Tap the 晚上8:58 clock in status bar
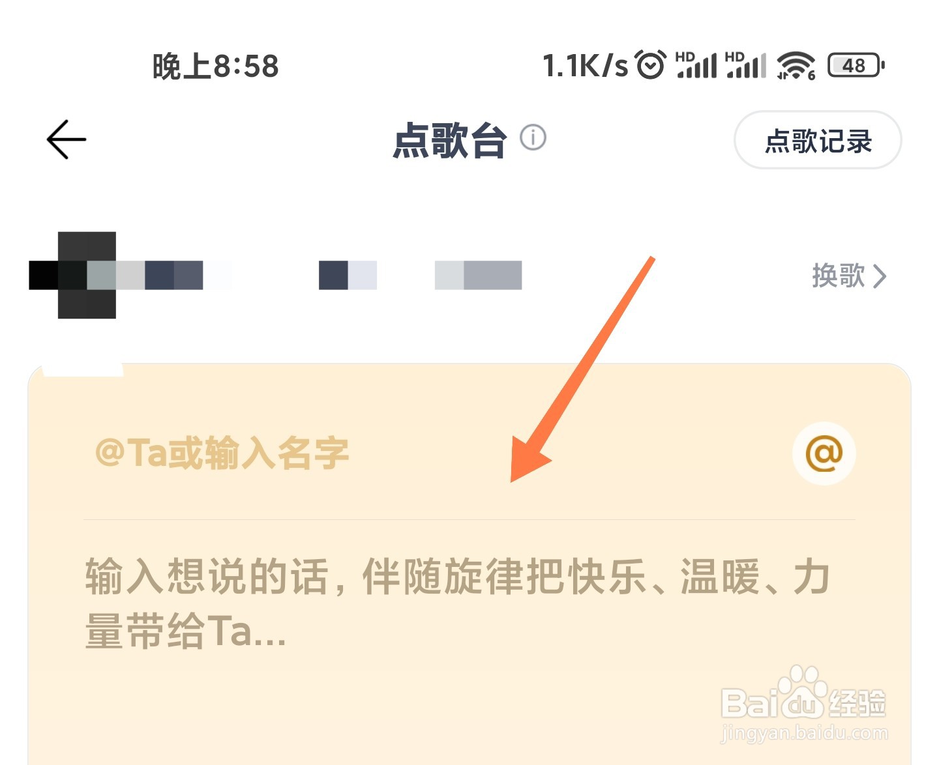The width and height of the screenshot is (939, 765). (216, 66)
